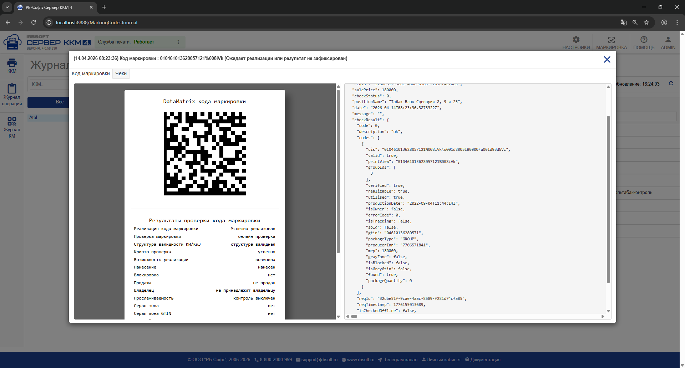
Task: Click the refresh icon next to update time
Action: tap(671, 83)
